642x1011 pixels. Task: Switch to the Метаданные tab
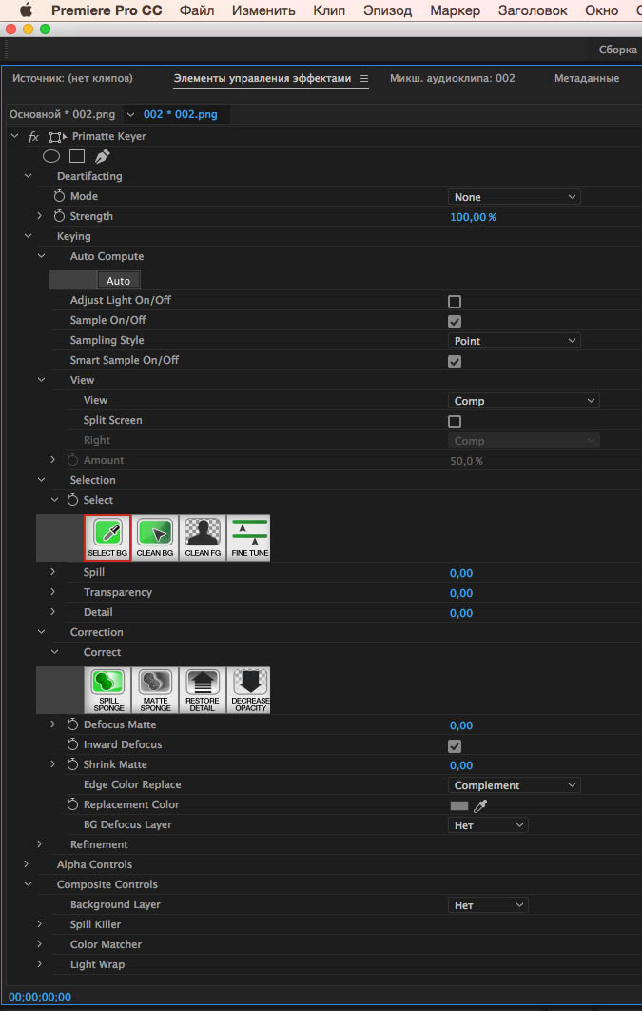(x=587, y=78)
